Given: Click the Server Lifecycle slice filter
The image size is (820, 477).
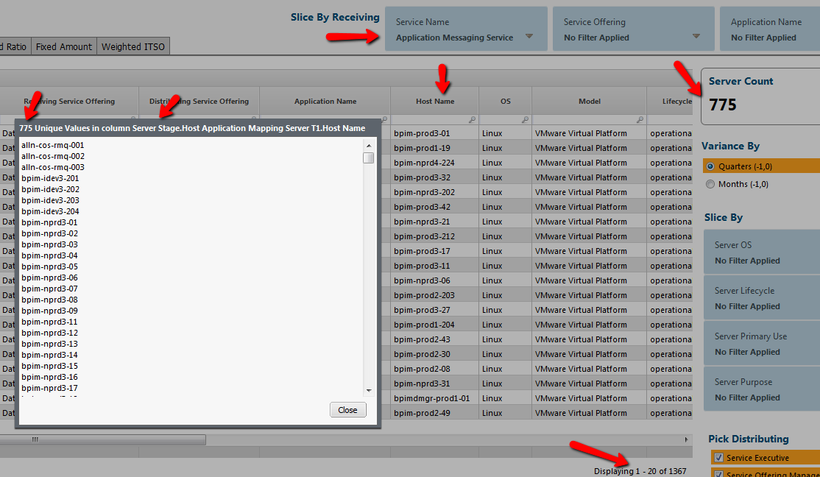Looking at the screenshot, I should (x=761, y=297).
